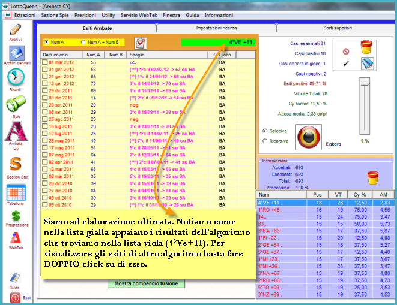Open the Spie flashlight icon
397x305 pixels.
pyautogui.click(x=16, y=104)
